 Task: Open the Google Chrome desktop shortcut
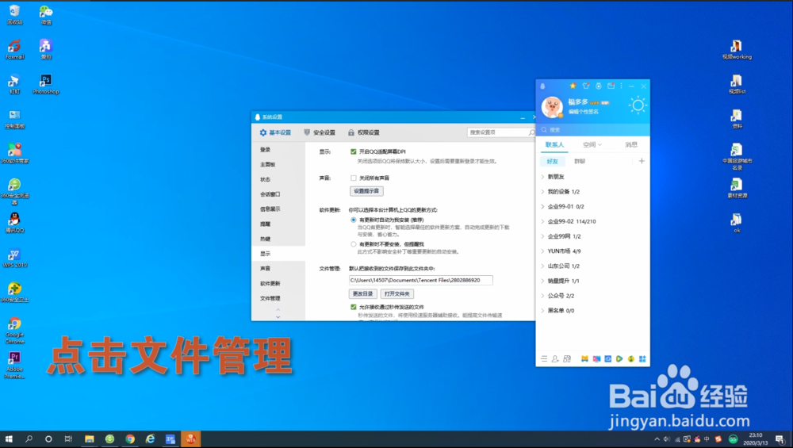[x=14, y=330]
